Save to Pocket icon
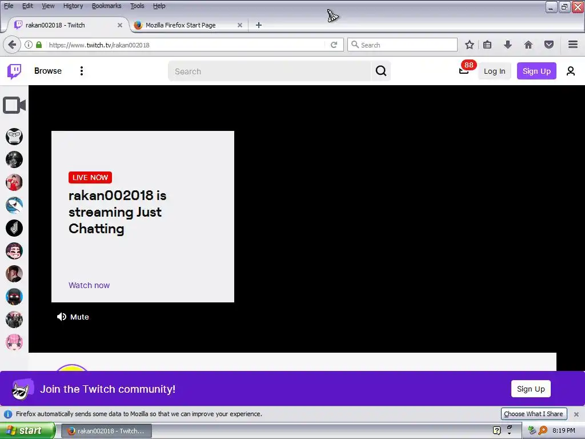Image resolution: width=585 pixels, height=439 pixels. tap(549, 45)
